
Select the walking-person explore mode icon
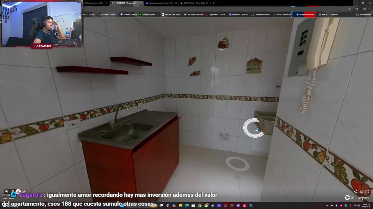point(18,192)
